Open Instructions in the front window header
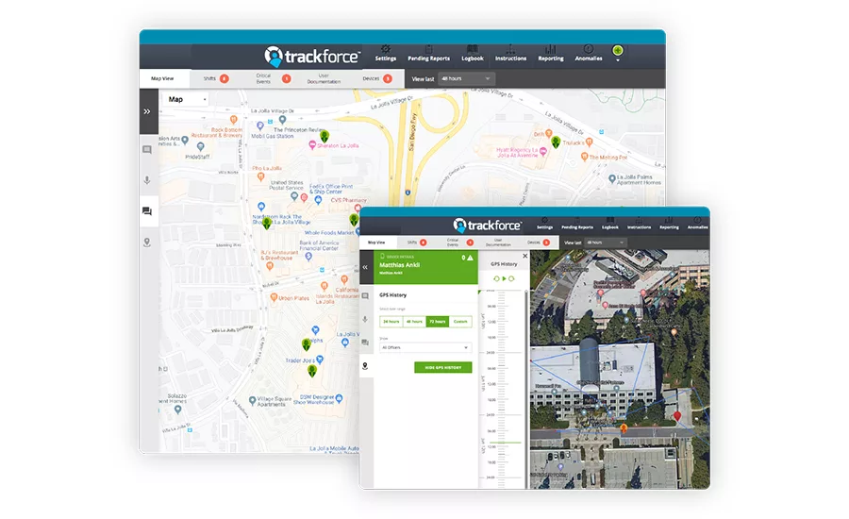Screen dimensions: 849x519 639,224
